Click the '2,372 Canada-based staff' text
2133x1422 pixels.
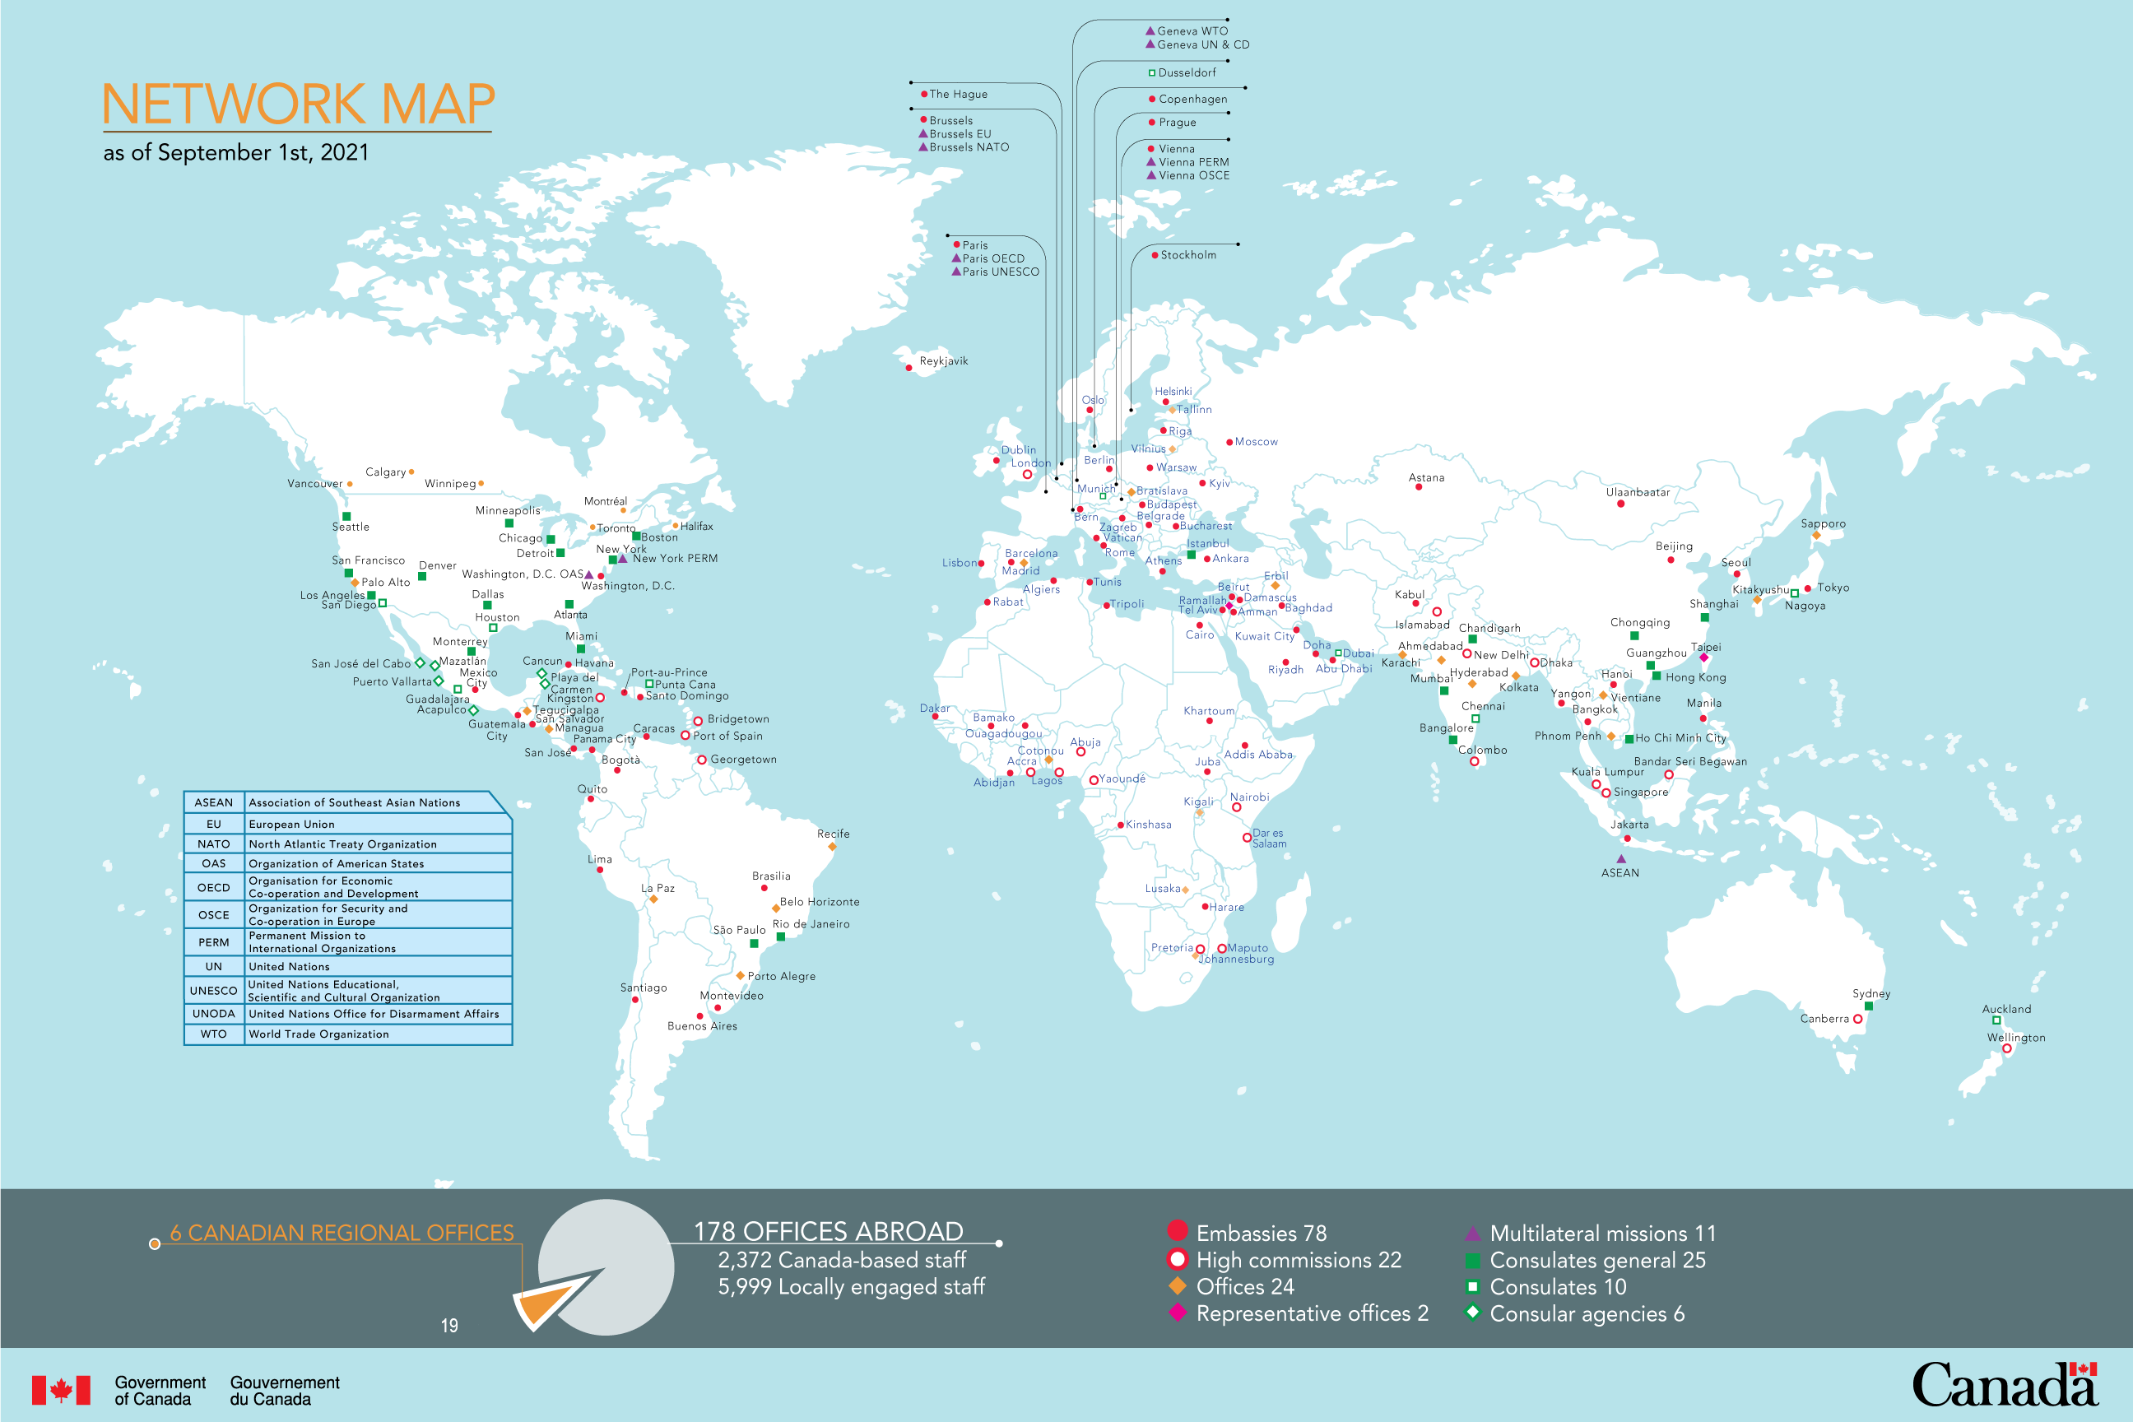[x=843, y=1260]
